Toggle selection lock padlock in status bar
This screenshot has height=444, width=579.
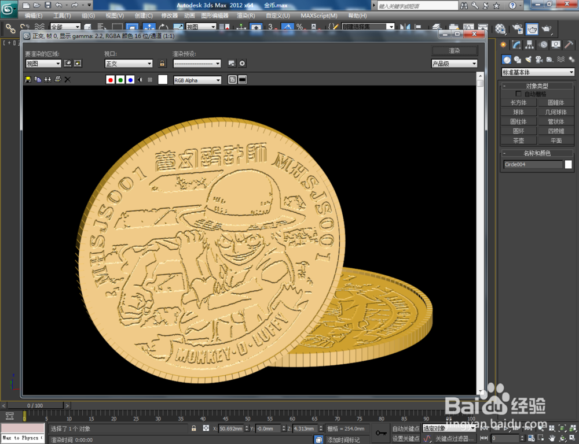click(194, 428)
